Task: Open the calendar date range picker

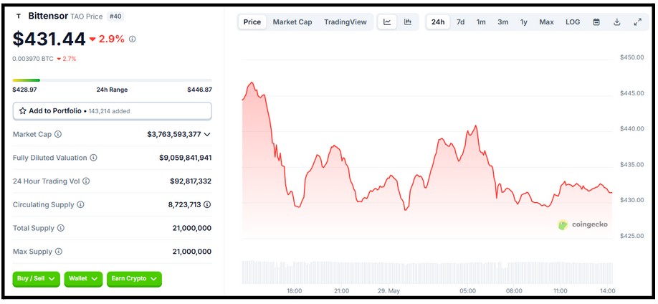Action: point(596,22)
